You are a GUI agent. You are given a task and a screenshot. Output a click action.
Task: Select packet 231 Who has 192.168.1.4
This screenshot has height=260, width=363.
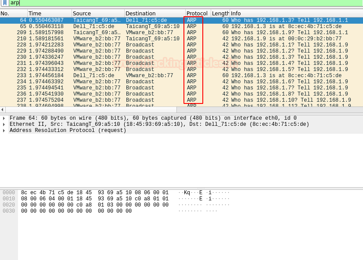point(182,63)
